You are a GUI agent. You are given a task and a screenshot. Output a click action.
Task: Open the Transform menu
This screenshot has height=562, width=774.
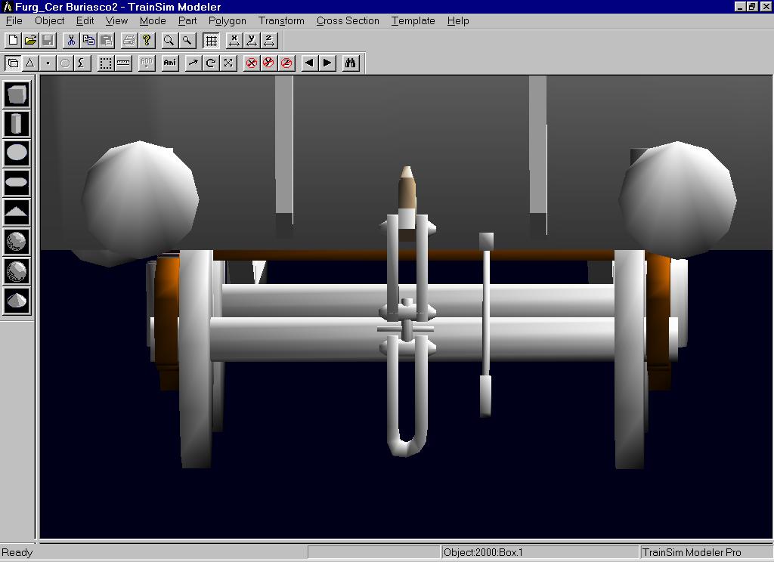pos(281,20)
